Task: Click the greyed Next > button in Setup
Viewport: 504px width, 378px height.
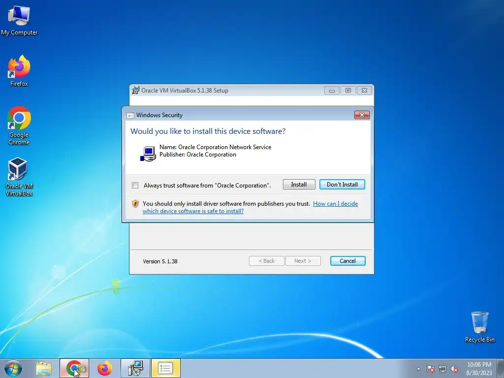Action: point(303,261)
